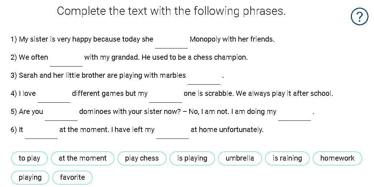Viewport: 374px width, 187px height.
Task: Open the help question mark icon
Action: [360, 17]
